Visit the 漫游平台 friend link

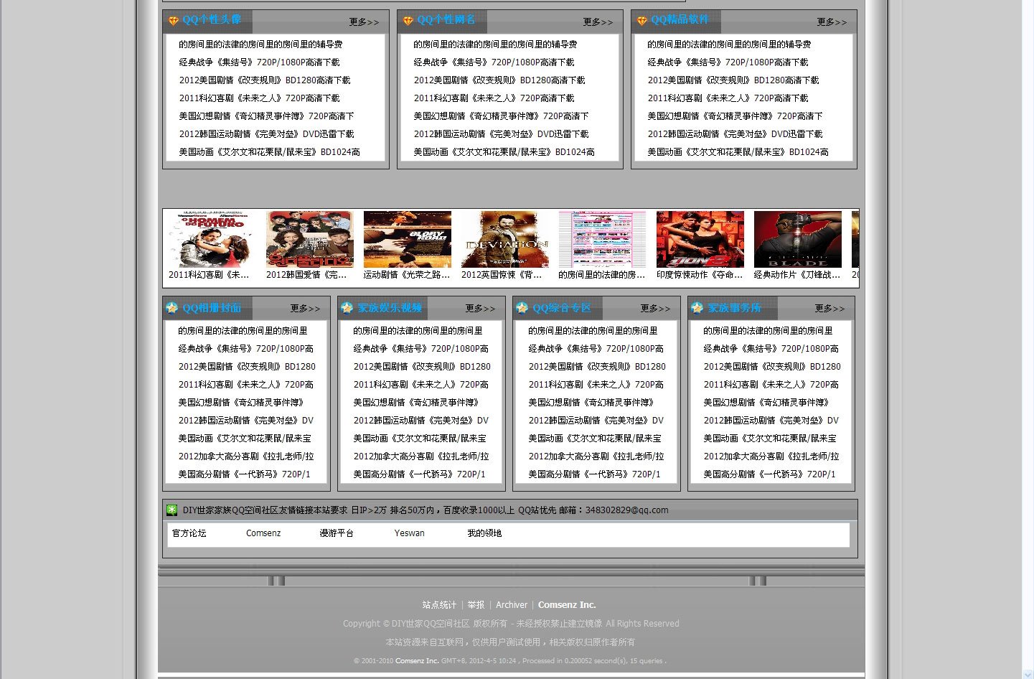337,533
